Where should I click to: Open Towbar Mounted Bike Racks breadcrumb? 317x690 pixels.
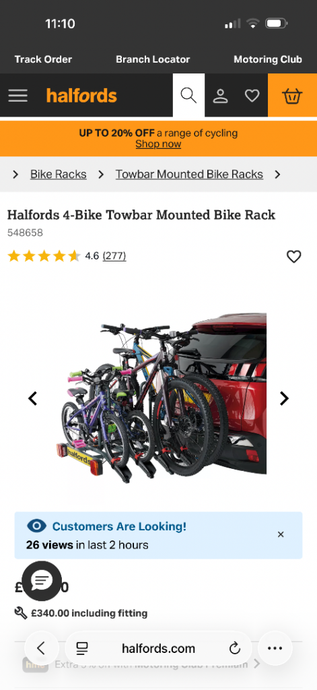click(190, 175)
